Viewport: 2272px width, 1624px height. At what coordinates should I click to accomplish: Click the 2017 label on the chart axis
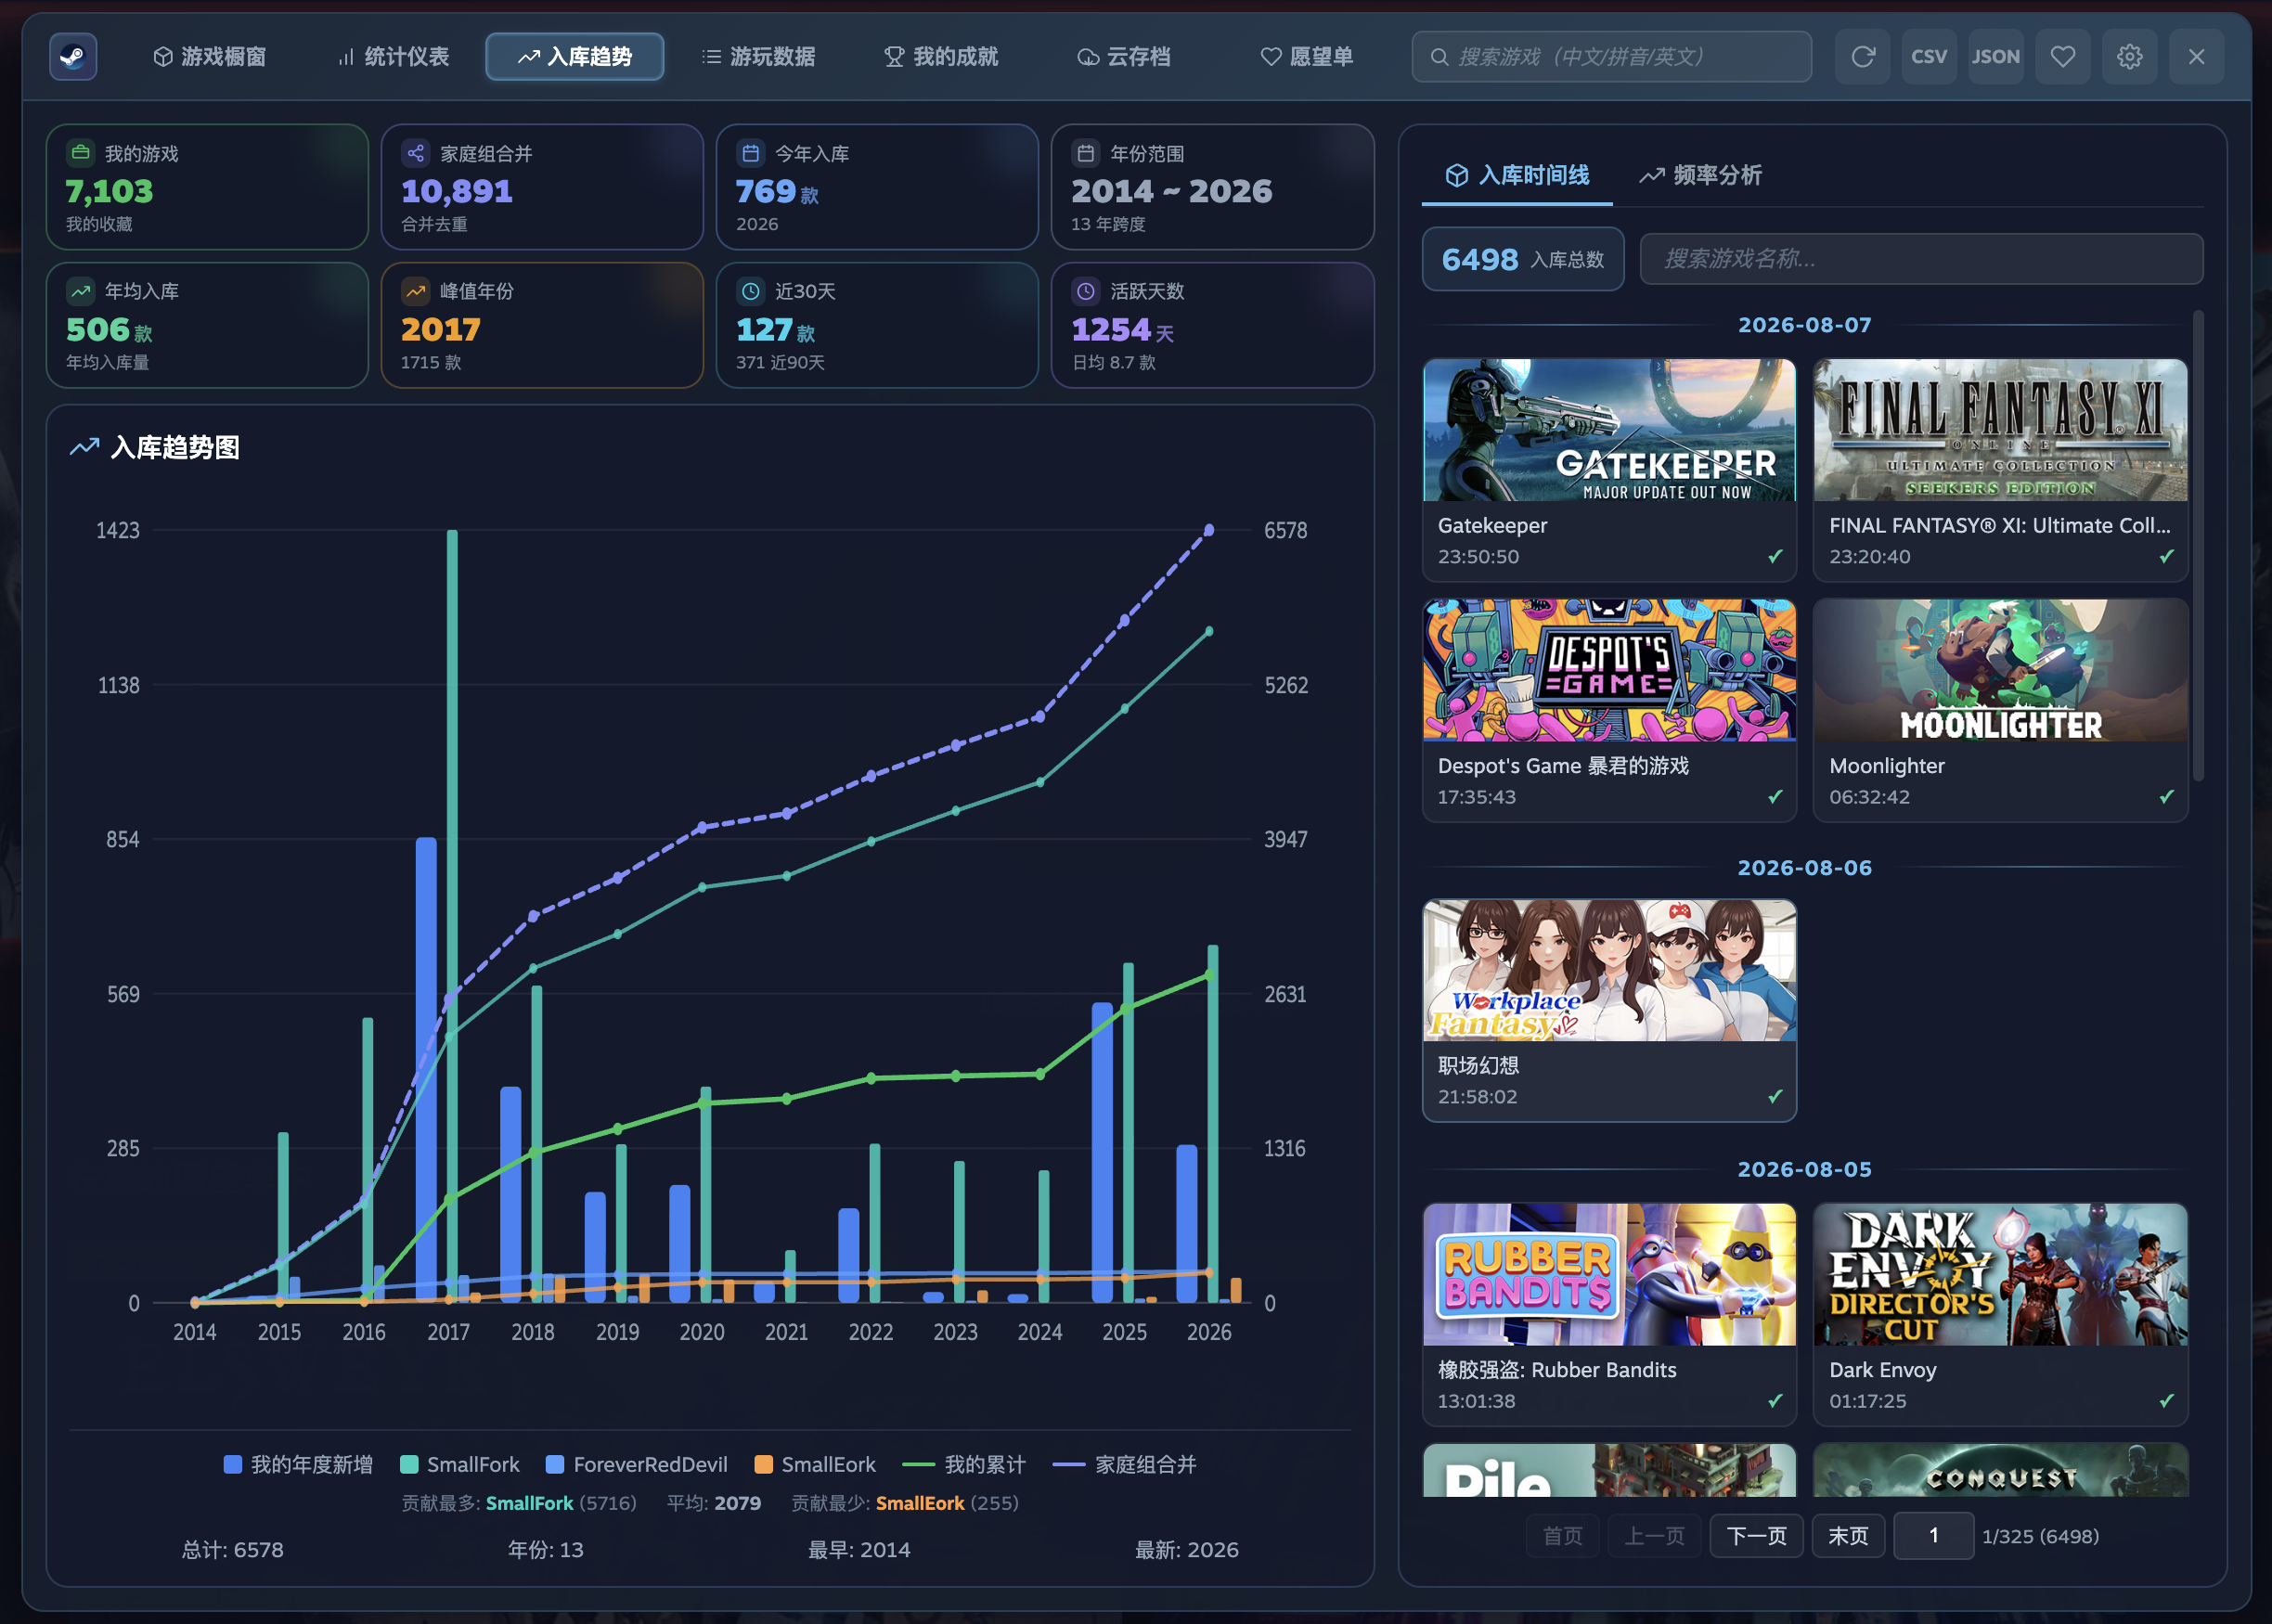[x=448, y=1332]
